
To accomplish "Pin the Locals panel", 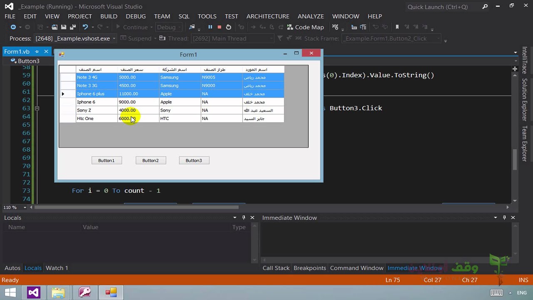I will (x=244, y=217).
